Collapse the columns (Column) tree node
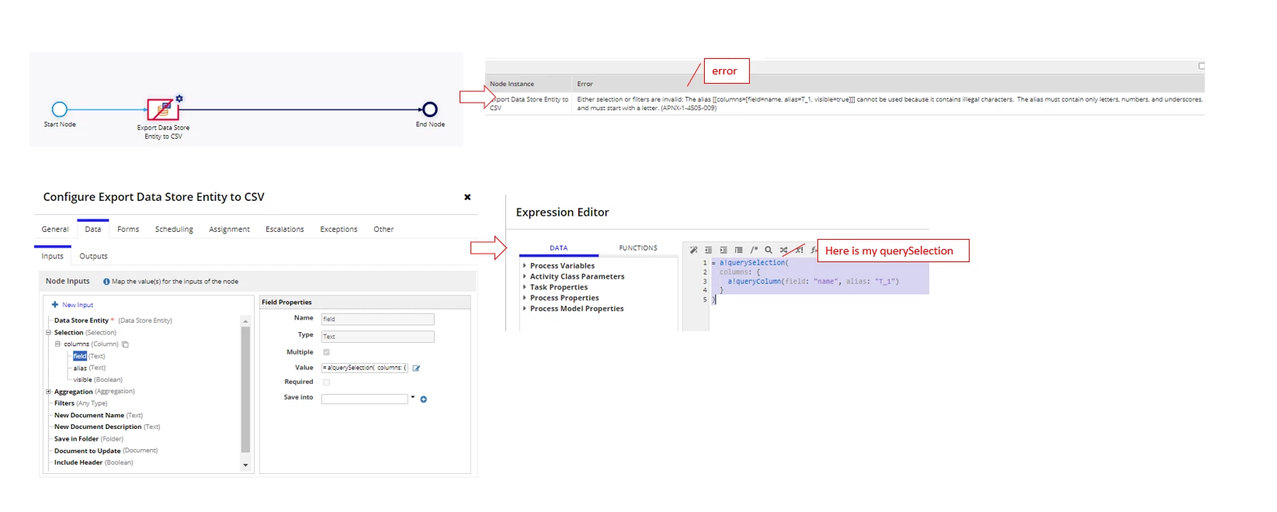This screenshot has width=1277, height=512. [x=57, y=344]
